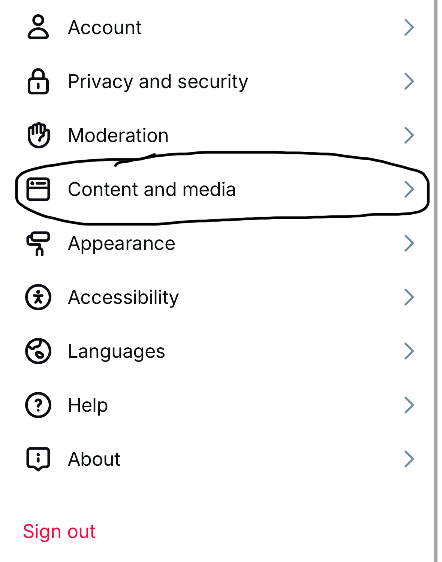Image resolution: width=442 pixels, height=562 pixels.
Task: Click the Languages globe icon
Action: [x=38, y=351]
